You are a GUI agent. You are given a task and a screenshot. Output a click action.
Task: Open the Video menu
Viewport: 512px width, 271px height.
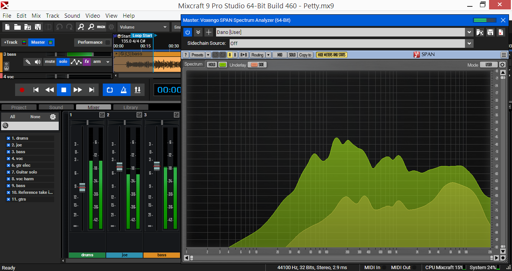click(x=93, y=16)
